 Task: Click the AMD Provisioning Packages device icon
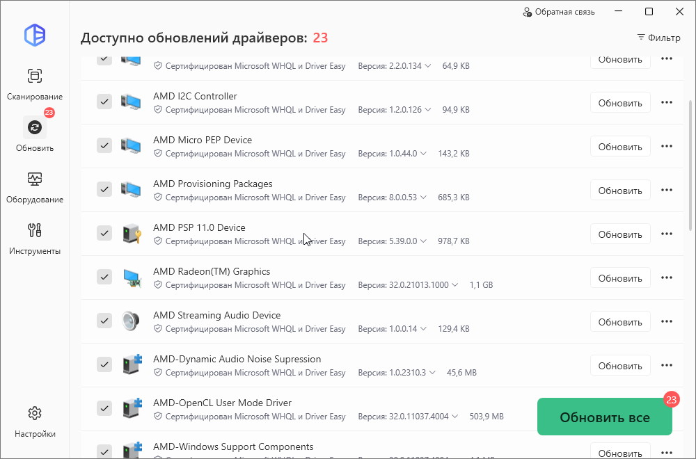[x=131, y=190]
